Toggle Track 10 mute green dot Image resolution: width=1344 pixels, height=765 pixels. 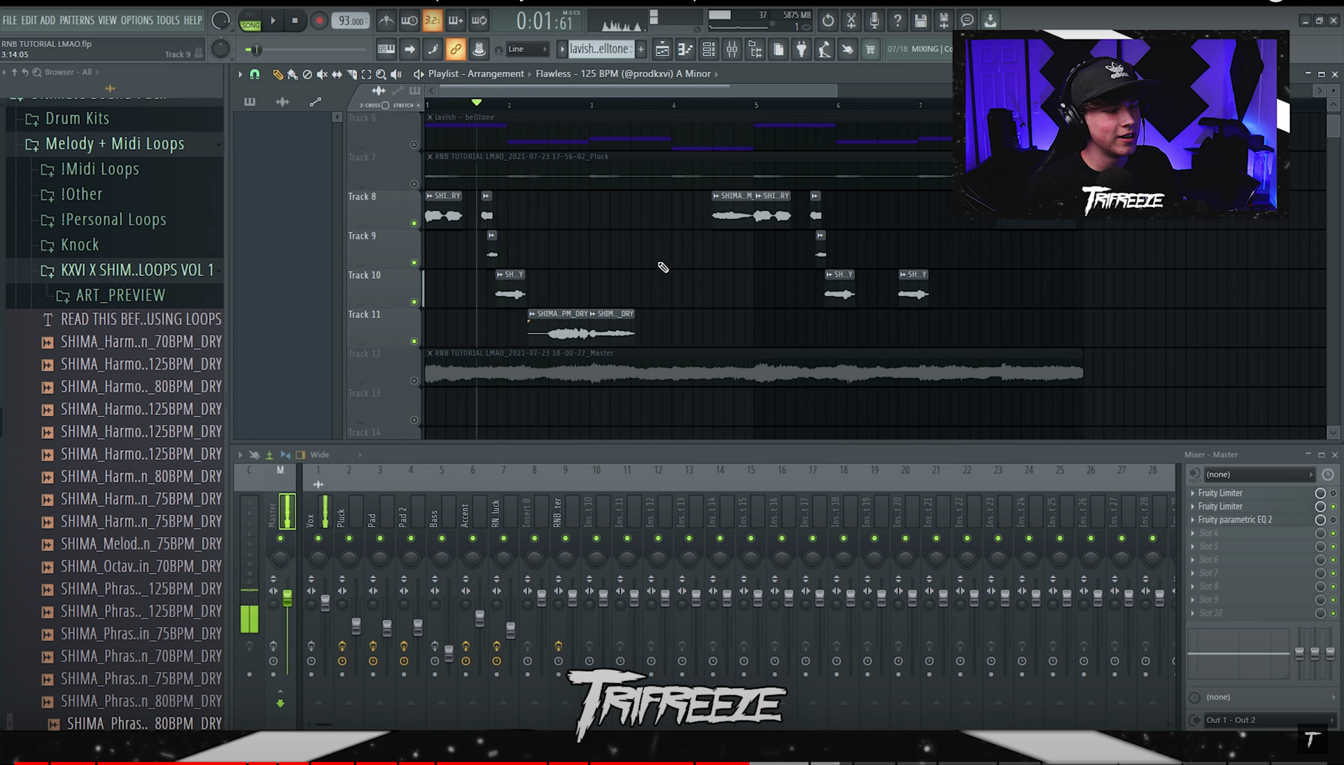click(x=414, y=302)
